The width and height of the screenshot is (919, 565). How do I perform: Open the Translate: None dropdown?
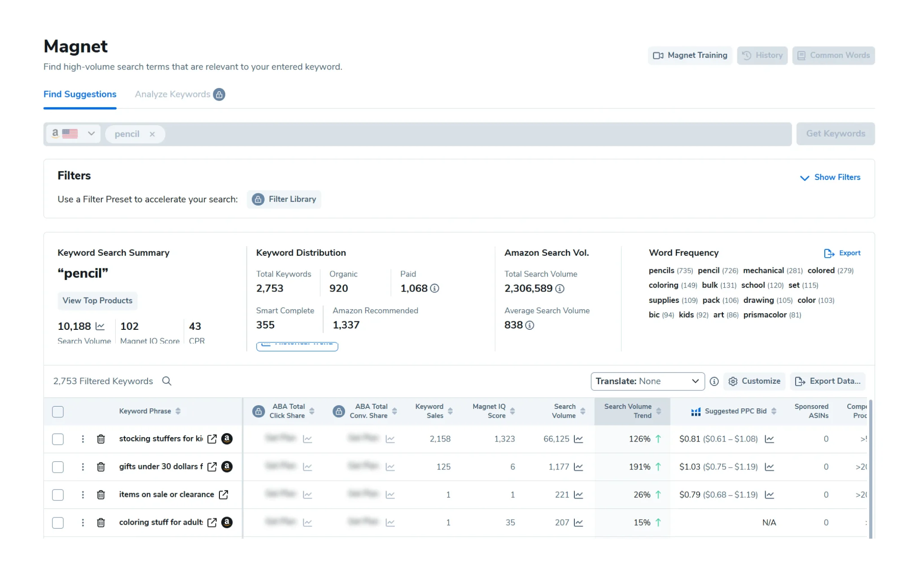click(x=648, y=381)
